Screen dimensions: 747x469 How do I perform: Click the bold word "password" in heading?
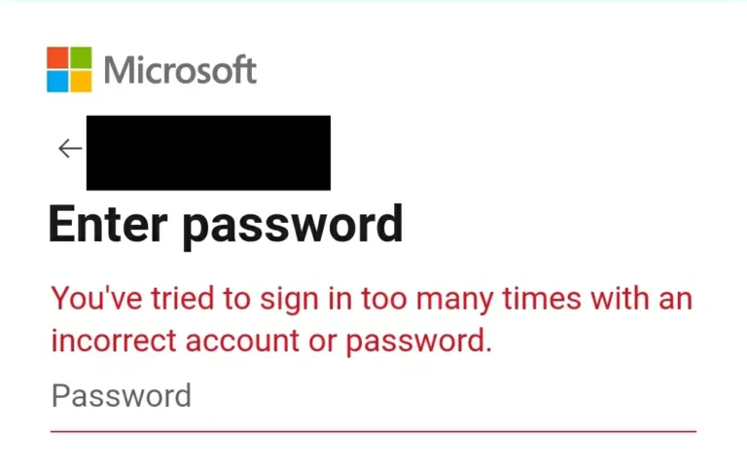pyautogui.click(x=292, y=228)
